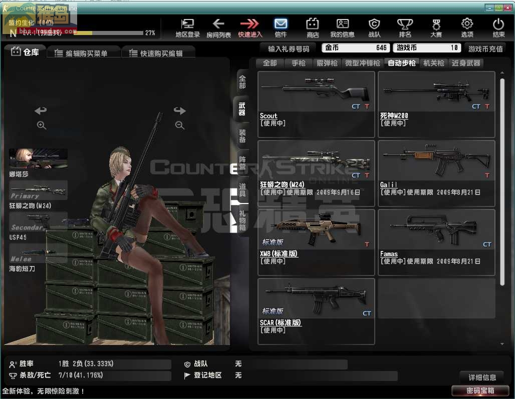Select the Famas rifle card
Screen dimensions: 515x399
click(x=436, y=242)
